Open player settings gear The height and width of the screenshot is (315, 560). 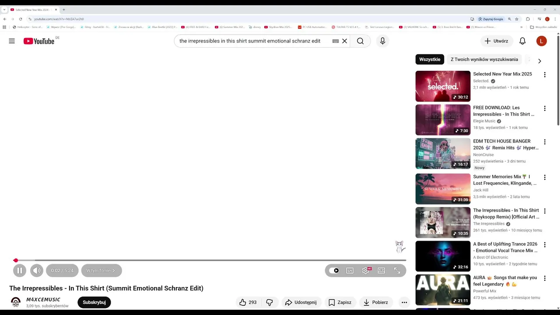pos(366,270)
